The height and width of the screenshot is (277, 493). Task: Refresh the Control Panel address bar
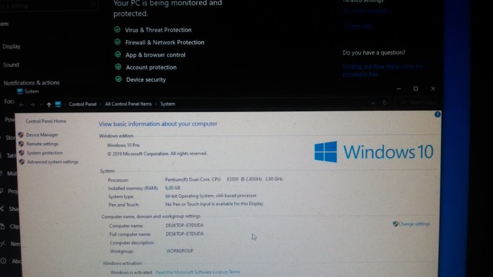pyautogui.click(x=384, y=102)
